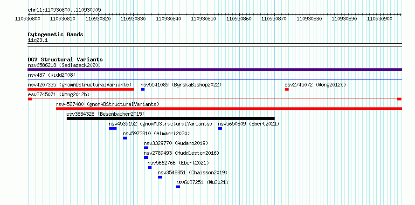
Task: Open nsv4207335 (gnomADStructuralVariants) label
Action: 80,85
